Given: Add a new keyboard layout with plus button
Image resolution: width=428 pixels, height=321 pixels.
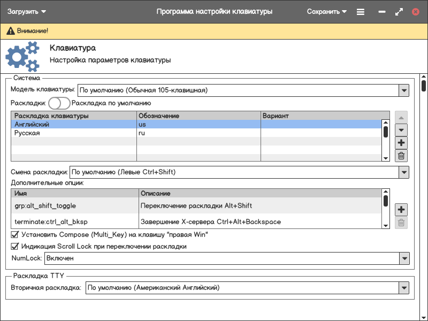Looking at the screenshot, I should (x=401, y=143).
